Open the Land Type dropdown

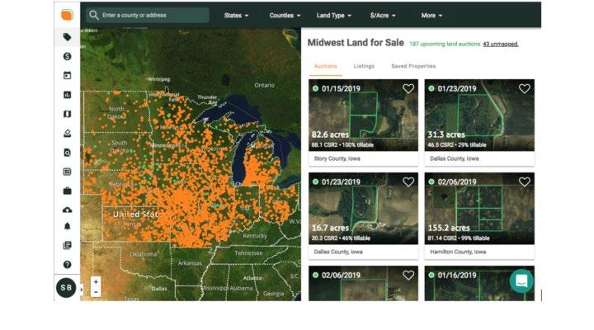pos(334,16)
